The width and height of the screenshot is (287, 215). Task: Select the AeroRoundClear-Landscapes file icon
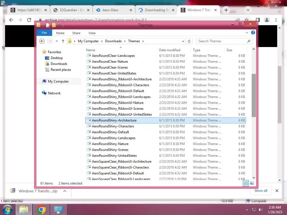[x=89, y=56]
